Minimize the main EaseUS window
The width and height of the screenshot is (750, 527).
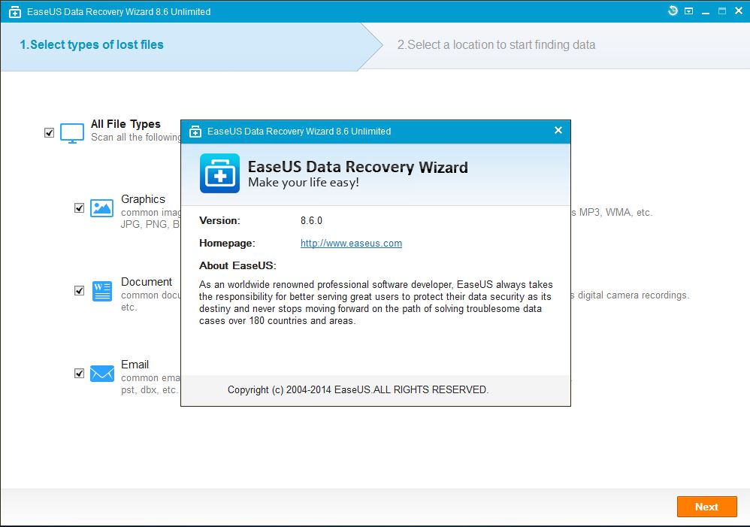pyautogui.click(x=706, y=11)
